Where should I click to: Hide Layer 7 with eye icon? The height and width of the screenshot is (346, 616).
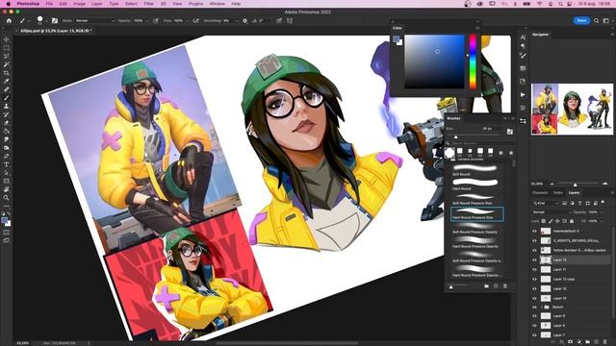coord(534,335)
